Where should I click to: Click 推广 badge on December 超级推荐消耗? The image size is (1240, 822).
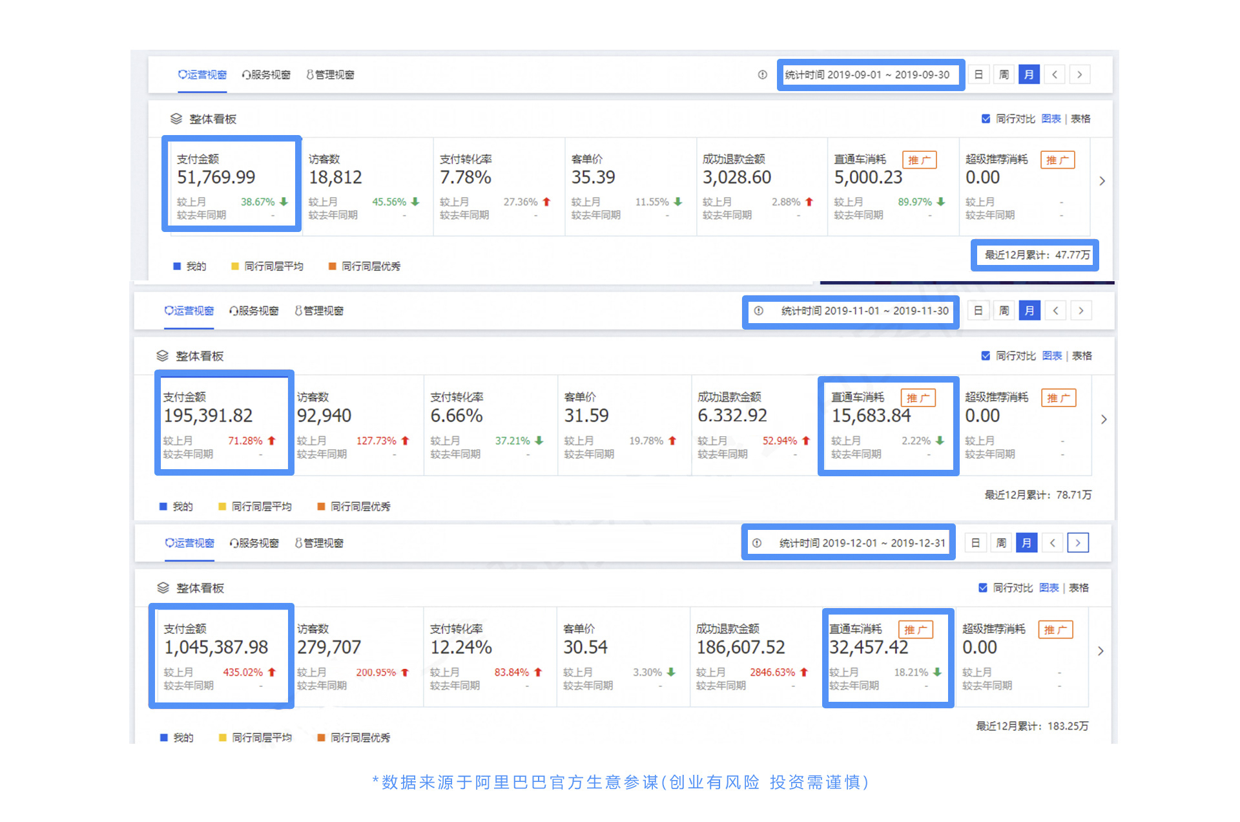pyautogui.click(x=1055, y=629)
